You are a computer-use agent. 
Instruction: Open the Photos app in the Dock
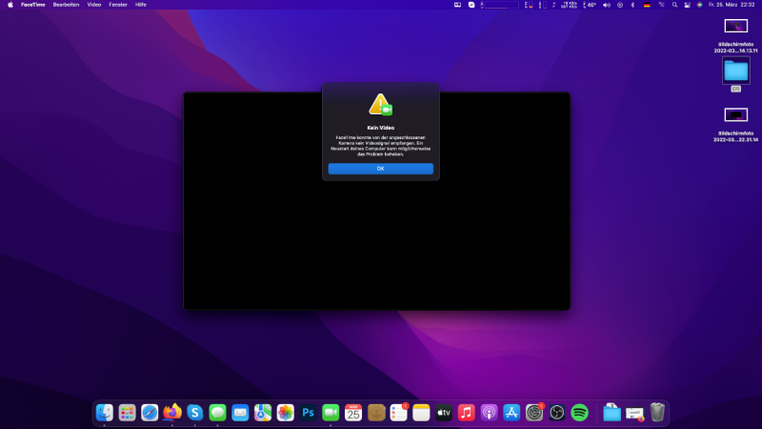tap(285, 413)
